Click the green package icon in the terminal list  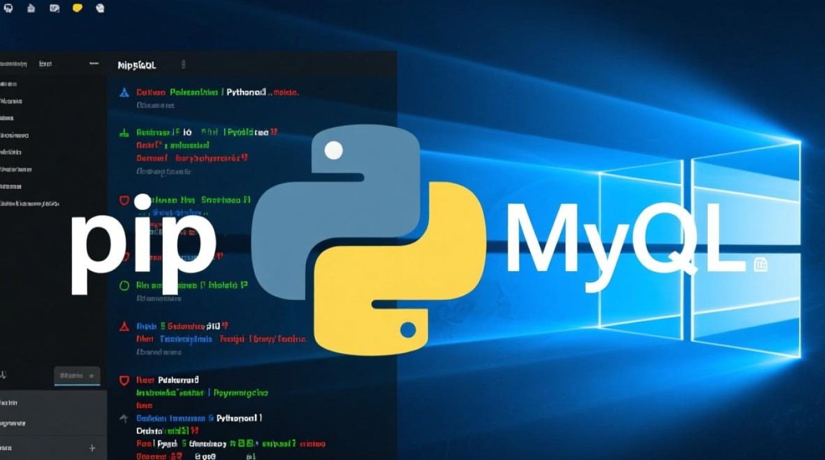point(123,132)
